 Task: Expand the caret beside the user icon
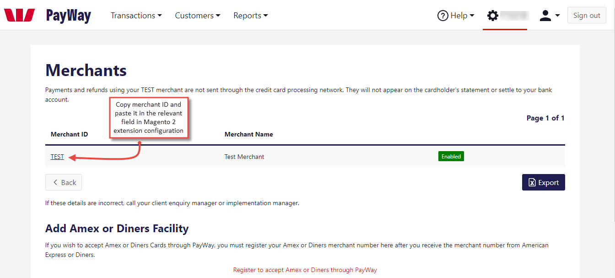point(557,16)
